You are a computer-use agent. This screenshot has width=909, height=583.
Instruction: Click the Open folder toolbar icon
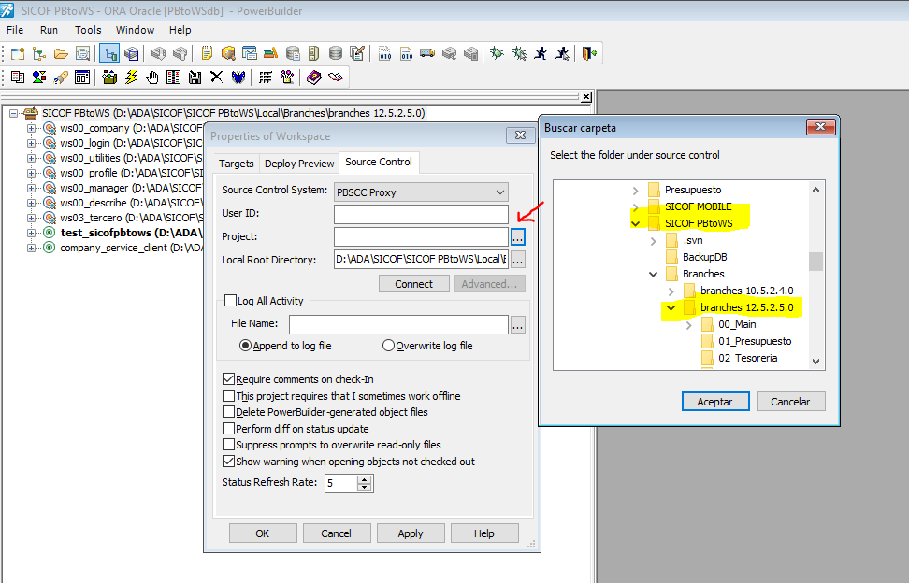point(61,54)
